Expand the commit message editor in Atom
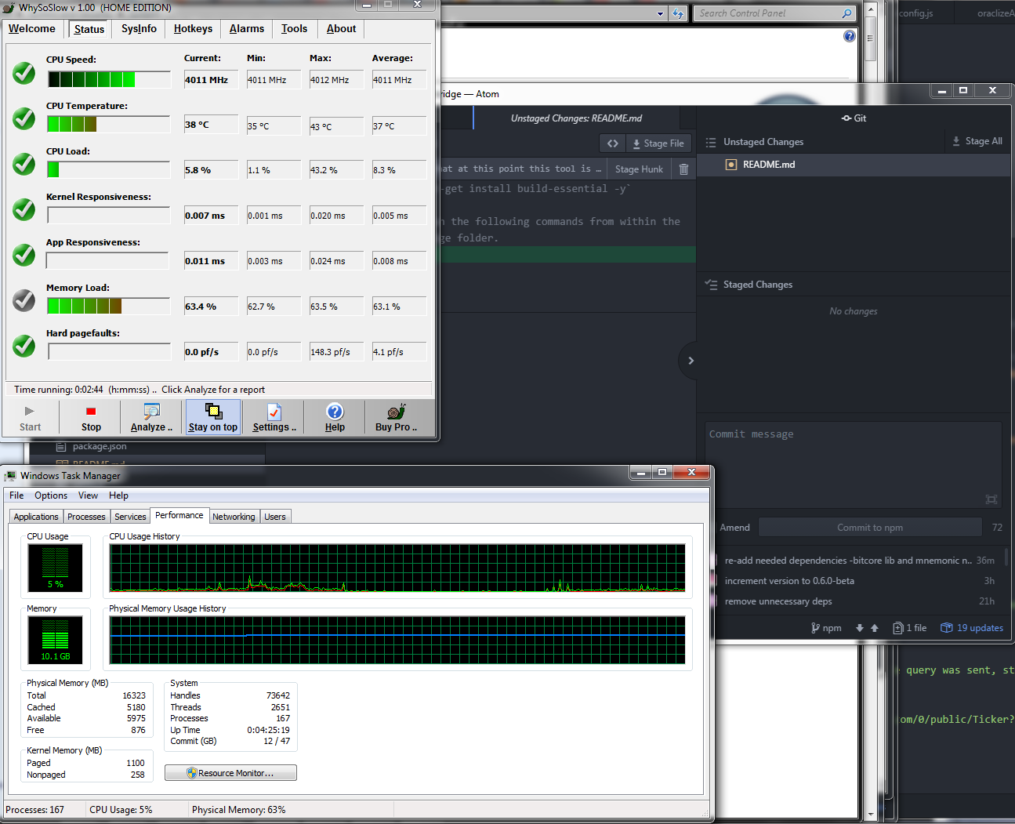1015x824 pixels. pyautogui.click(x=991, y=499)
